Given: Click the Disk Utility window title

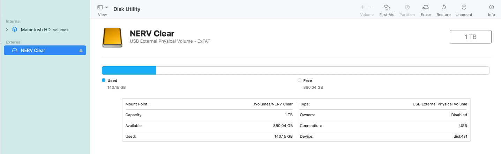Looking at the screenshot, I should tap(127, 9).
